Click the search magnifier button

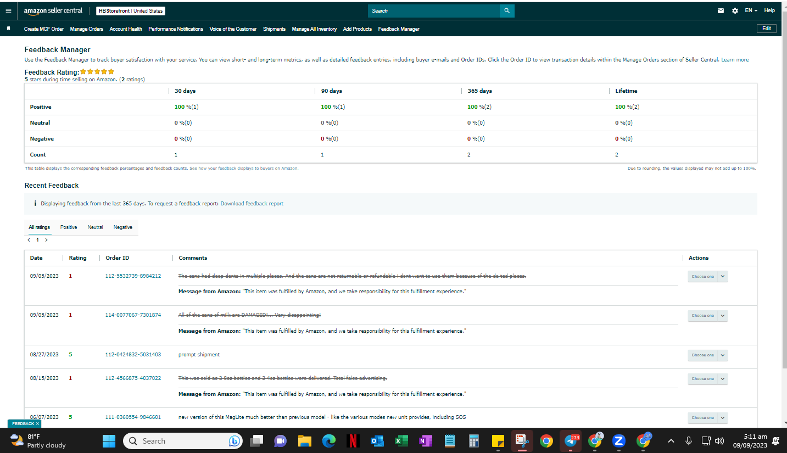click(x=507, y=10)
